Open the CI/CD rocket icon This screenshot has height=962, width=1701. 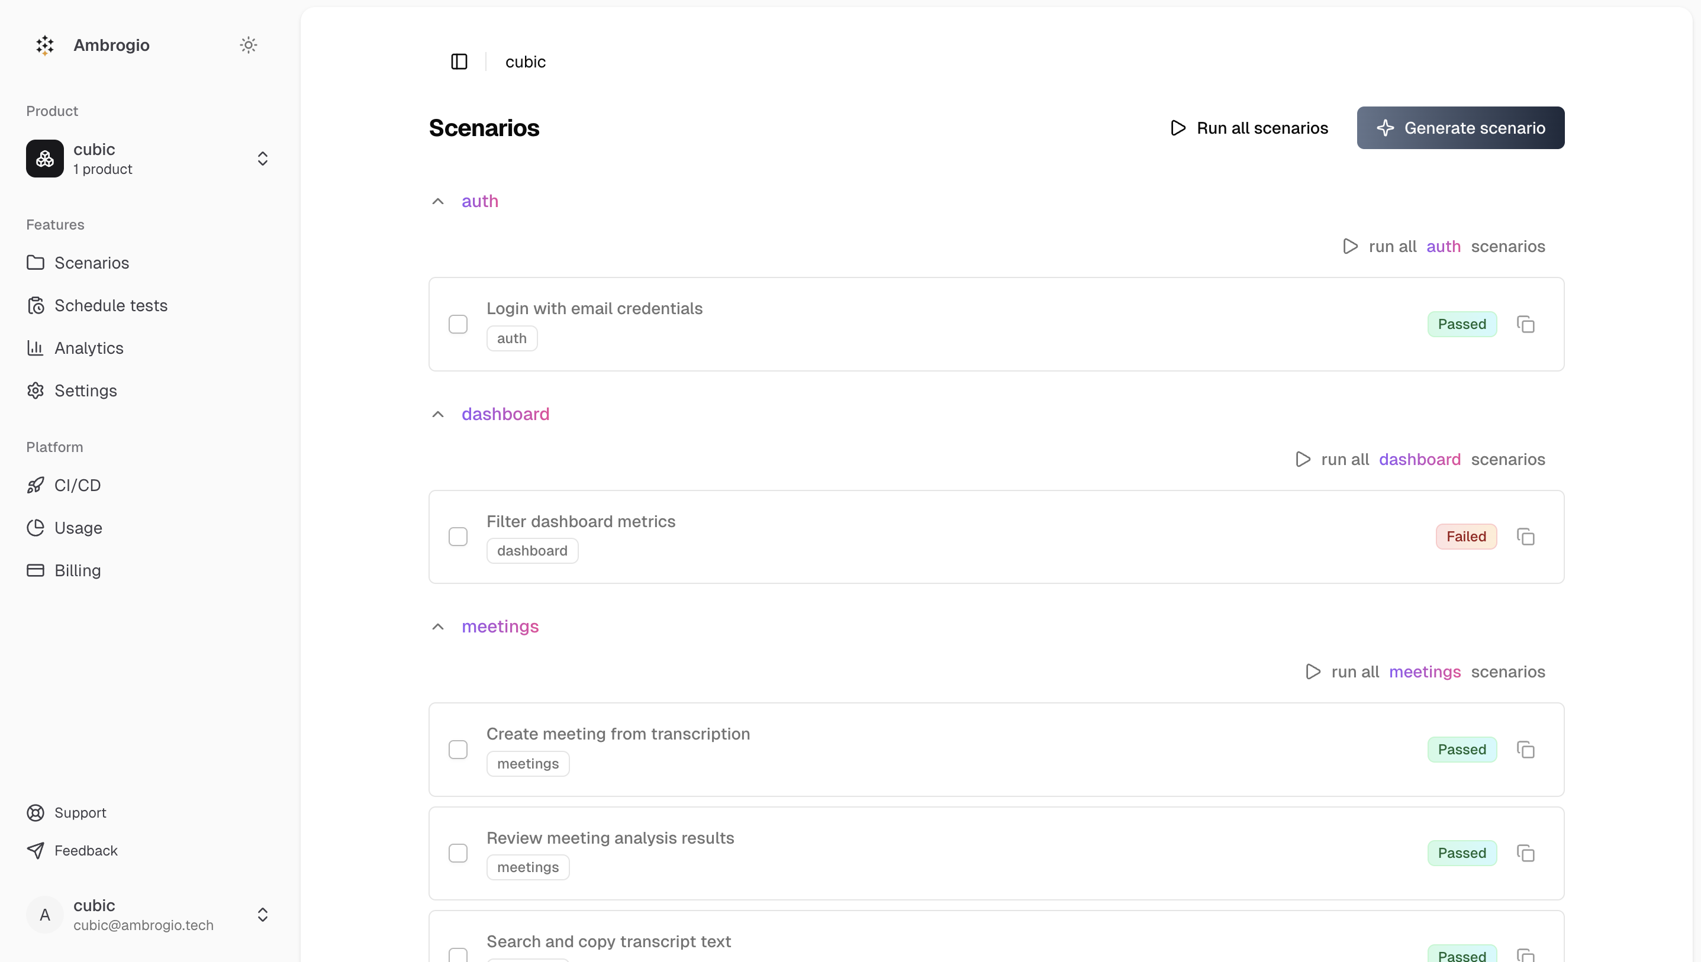pyautogui.click(x=36, y=485)
